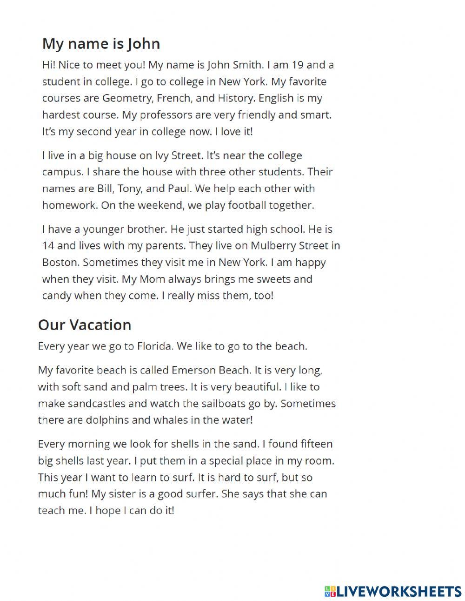Click the words "Emerson Beach"
This screenshot has width=465, height=601.
[x=211, y=370]
